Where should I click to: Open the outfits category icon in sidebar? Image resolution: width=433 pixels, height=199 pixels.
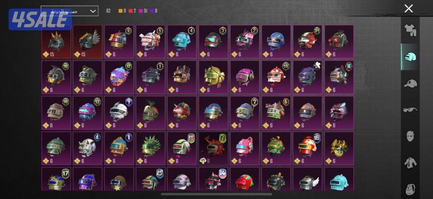(410, 30)
